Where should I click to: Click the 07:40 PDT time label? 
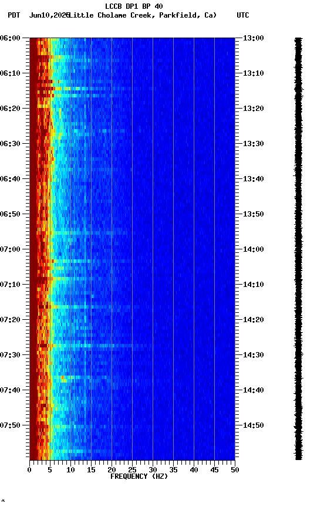(10, 390)
